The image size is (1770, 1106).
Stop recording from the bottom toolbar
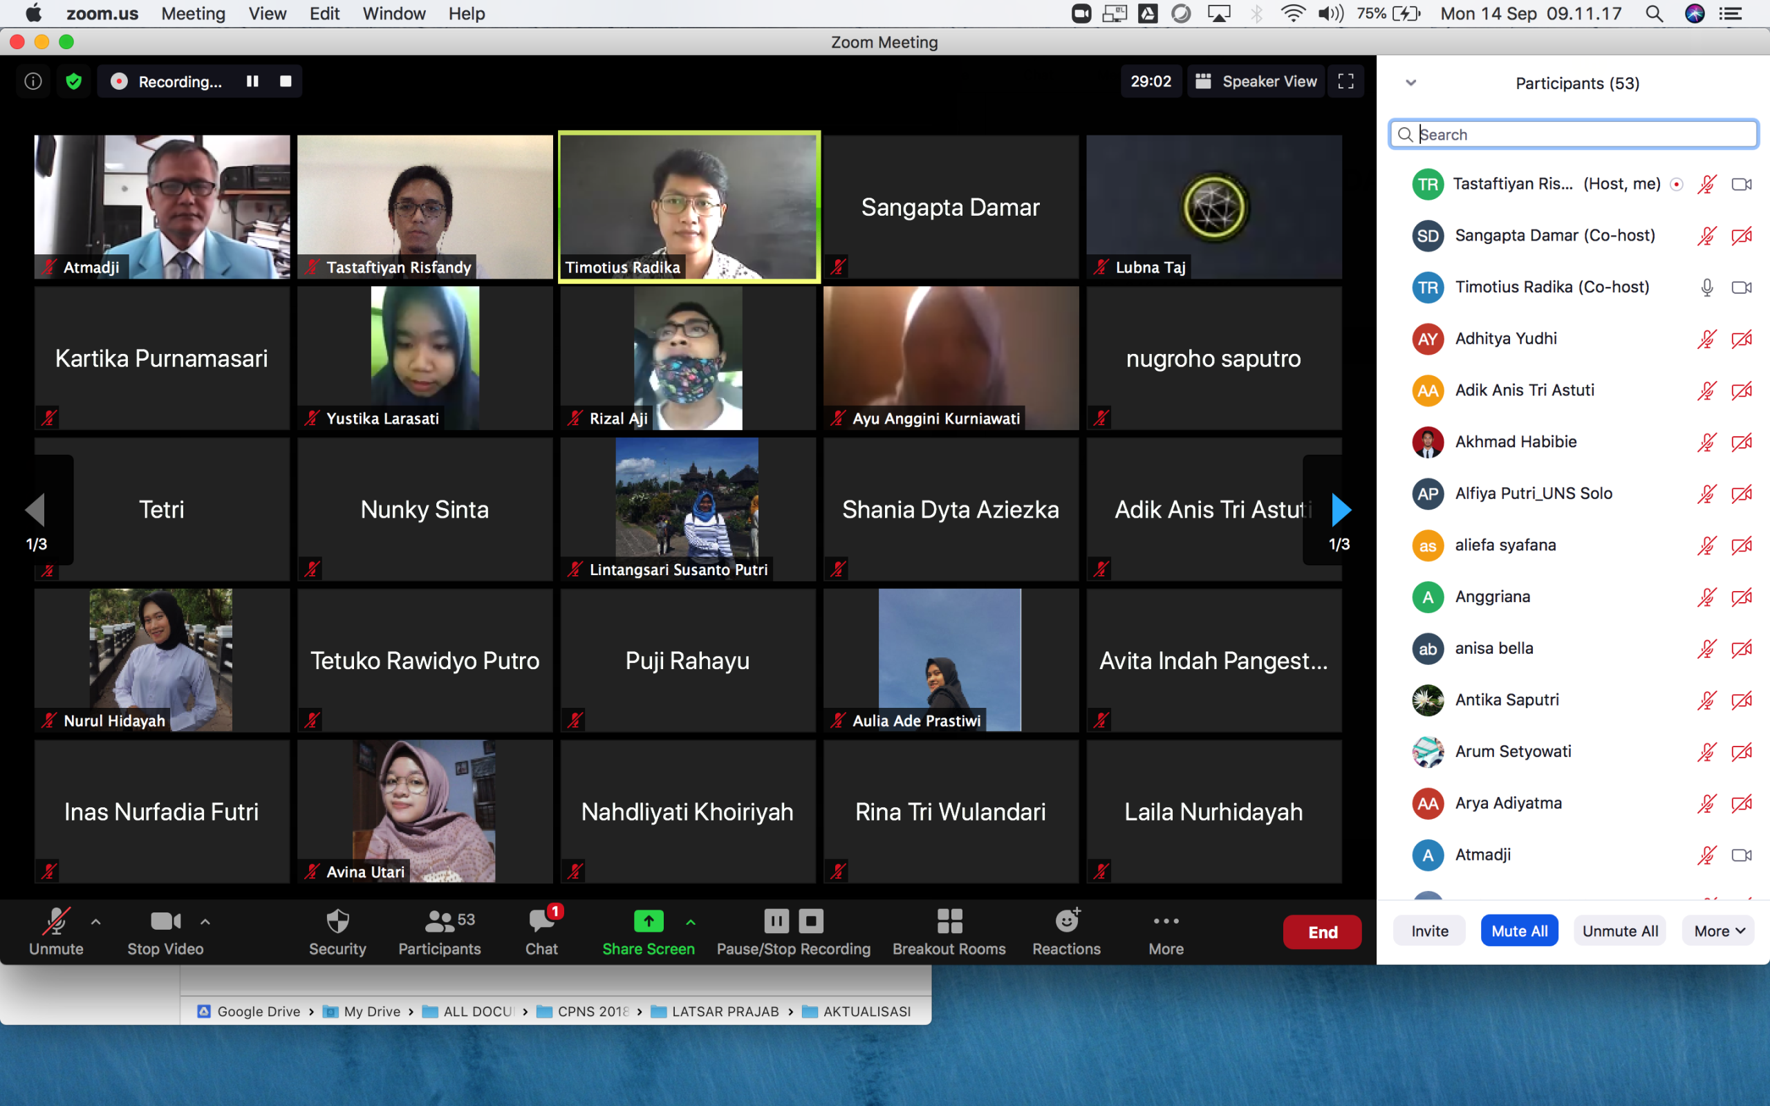pyautogui.click(x=810, y=921)
